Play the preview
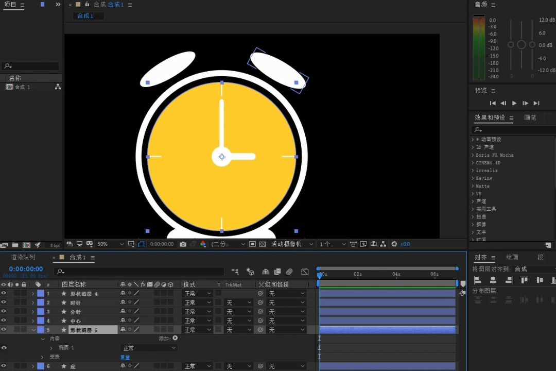Screen dimensions: 556x371 click(514, 103)
